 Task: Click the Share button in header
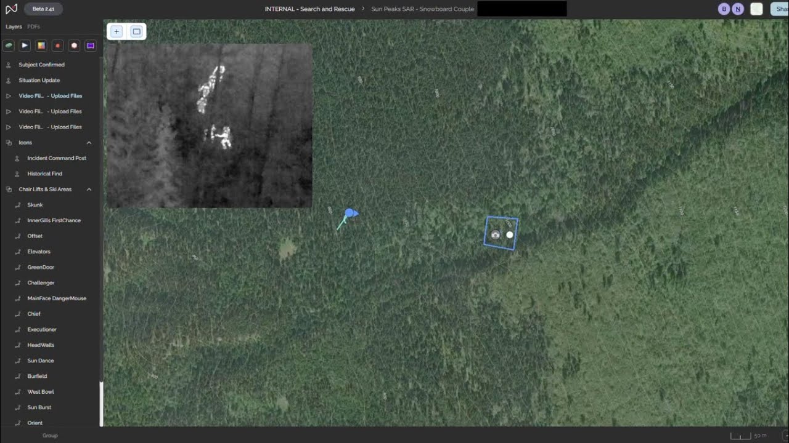pos(780,9)
